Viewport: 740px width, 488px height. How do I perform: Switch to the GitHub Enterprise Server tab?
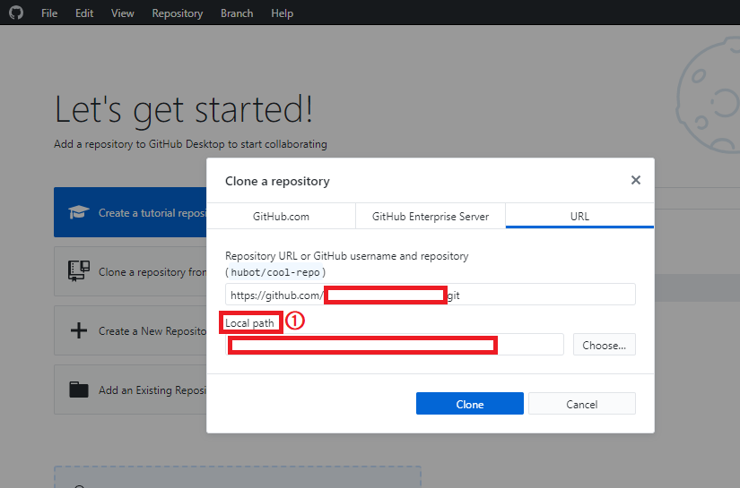coord(431,216)
